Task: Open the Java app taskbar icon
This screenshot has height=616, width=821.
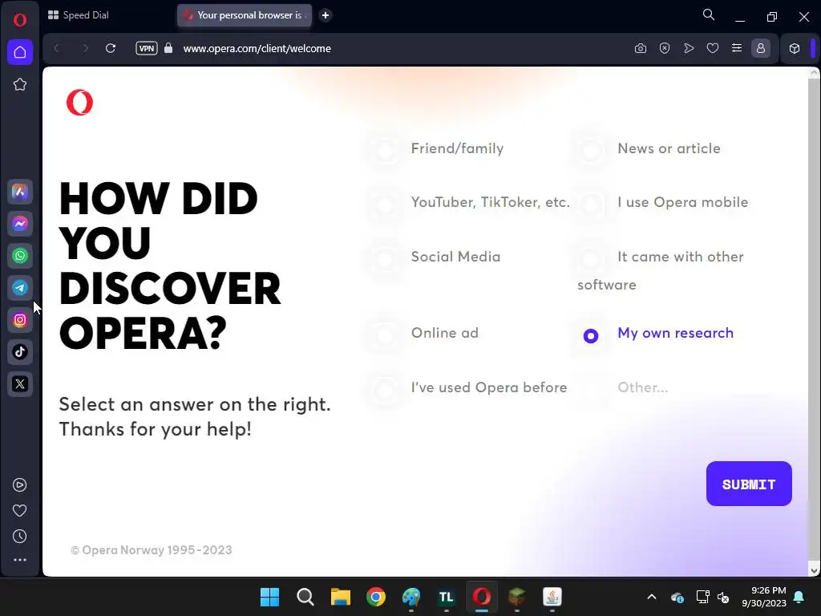Action: pyautogui.click(x=552, y=597)
